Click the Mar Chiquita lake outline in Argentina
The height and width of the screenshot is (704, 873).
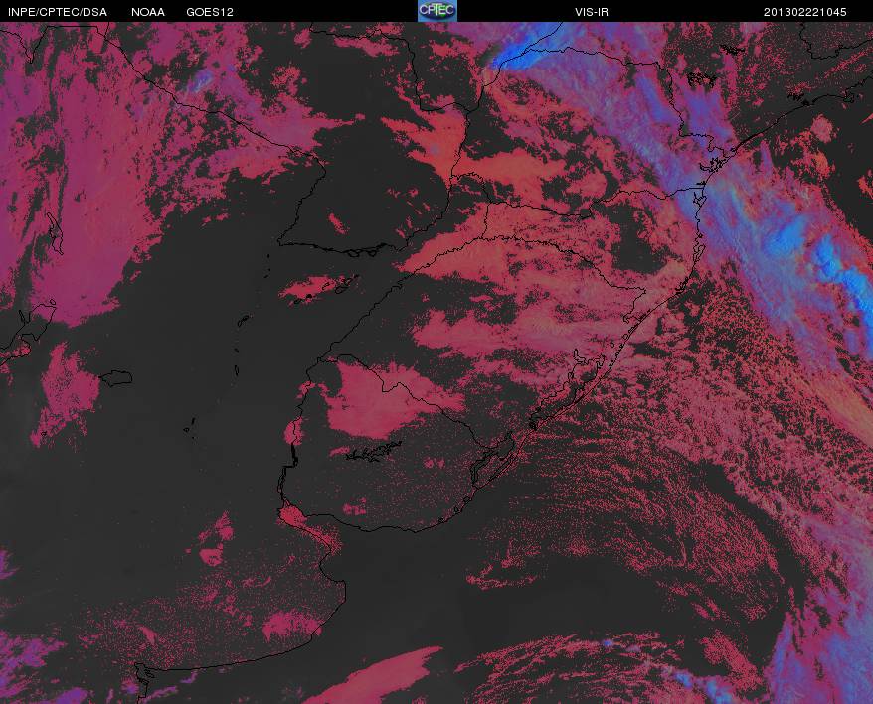point(115,378)
